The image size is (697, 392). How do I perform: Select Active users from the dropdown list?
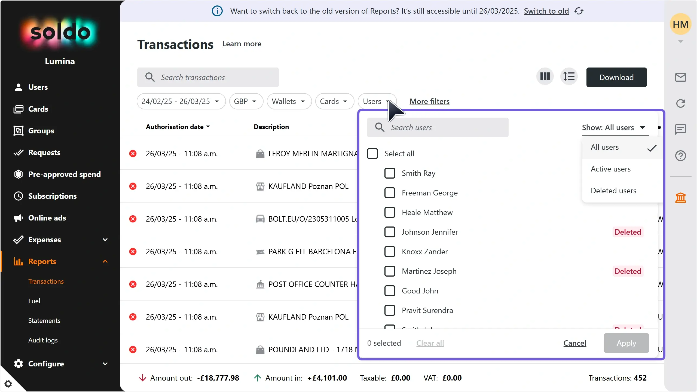(x=611, y=169)
